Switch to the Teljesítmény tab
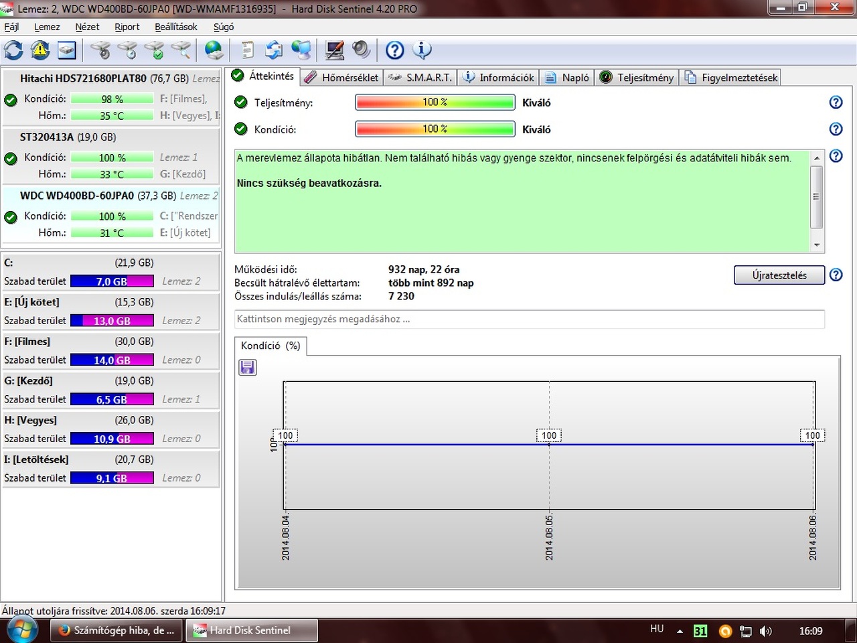The height and width of the screenshot is (643, 857). [637, 78]
